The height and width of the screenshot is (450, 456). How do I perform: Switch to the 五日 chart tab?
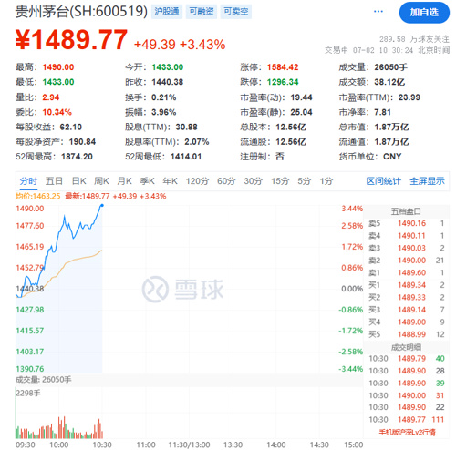[54, 181]
